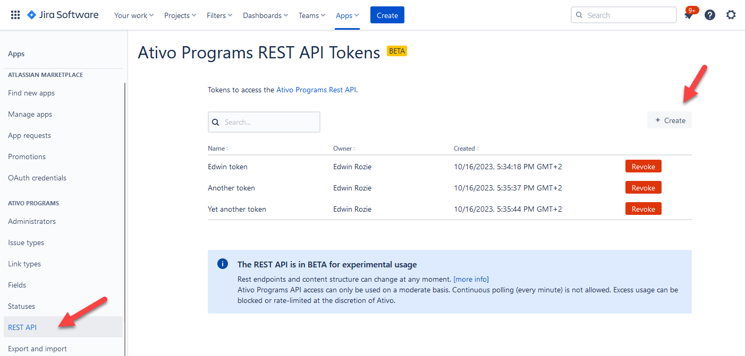This screenshot has width=745, height=356.
Task: Open Export and import in sidebar
Action: (x=38, y=349)
